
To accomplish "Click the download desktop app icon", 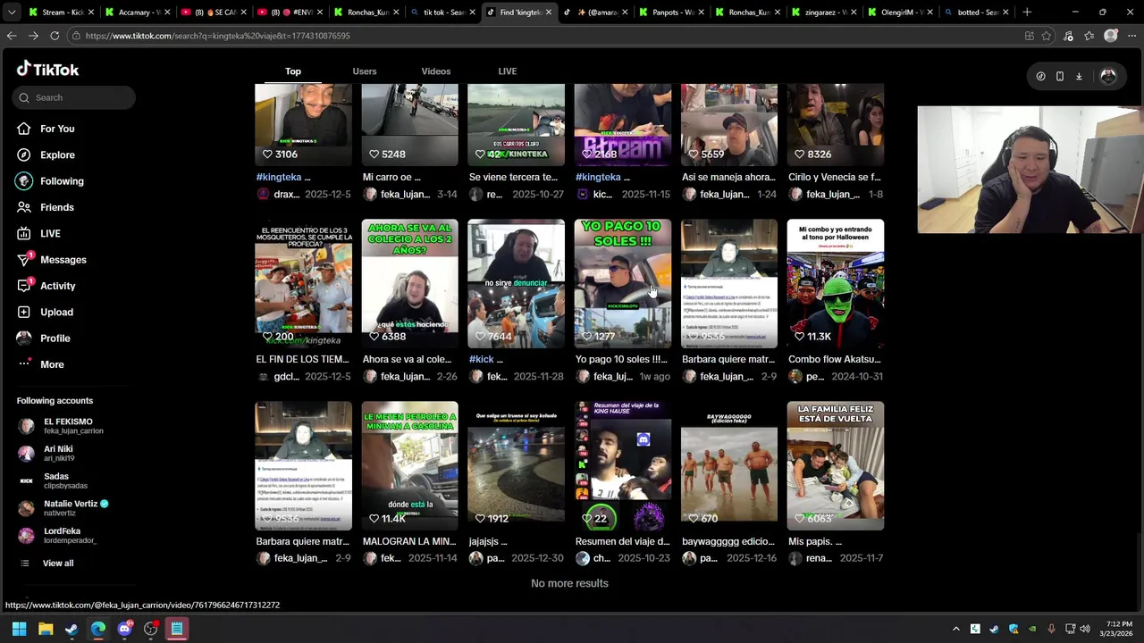I will 1079,77.
